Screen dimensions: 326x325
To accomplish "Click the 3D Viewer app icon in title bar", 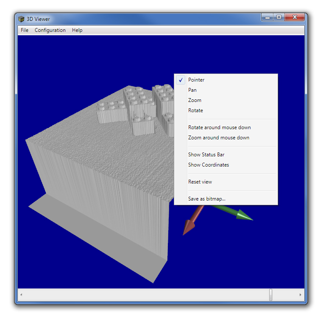I will coord(21,19).
